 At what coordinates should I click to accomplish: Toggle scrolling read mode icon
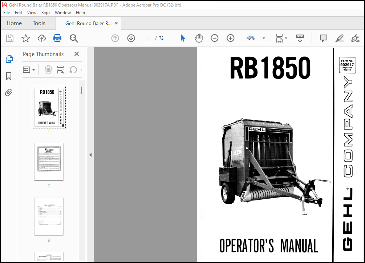click(300, 38)
